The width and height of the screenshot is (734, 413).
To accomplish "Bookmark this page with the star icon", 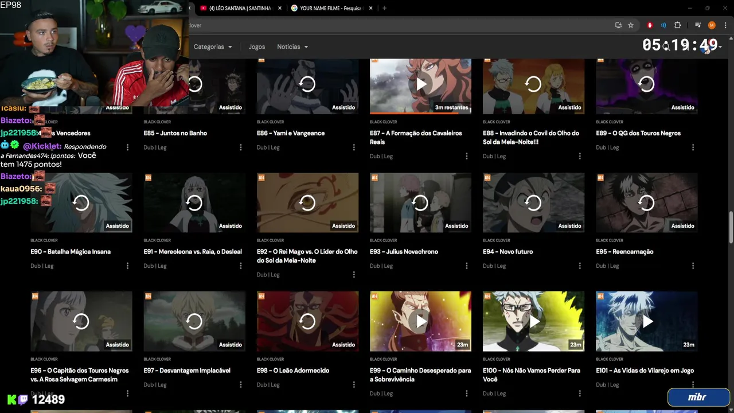I will click(x=631, y=25).
